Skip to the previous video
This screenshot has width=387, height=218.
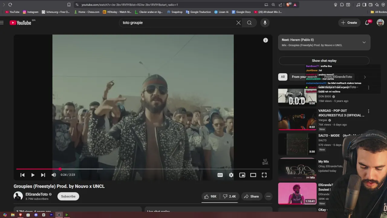point(22,175)
